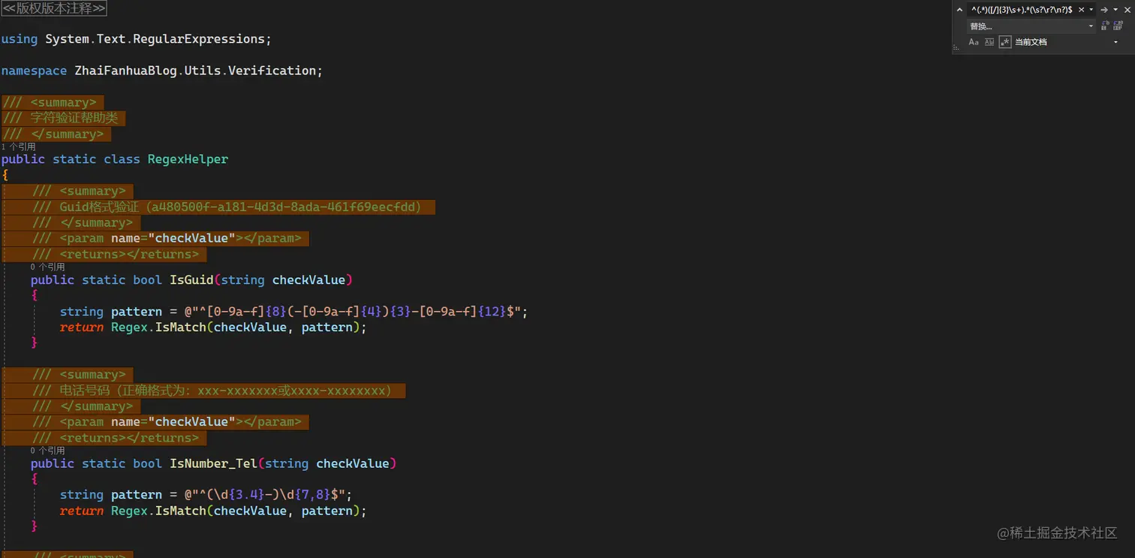Click the '0 个引用' CodeLens above IsNumber_Tel
The height and width of the screenshot is (558, 1135).
coord(48,451)
